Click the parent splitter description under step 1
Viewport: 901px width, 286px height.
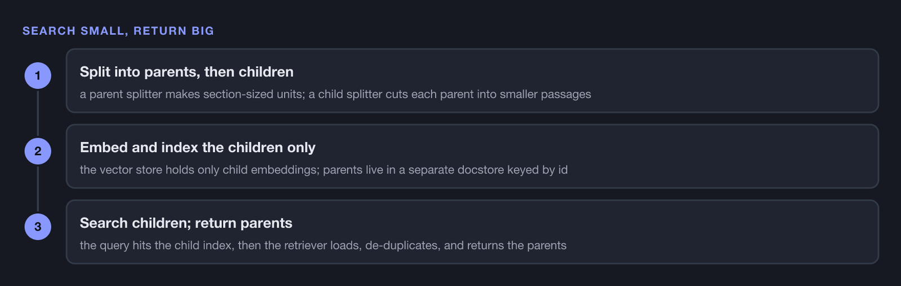click(335, 94)
